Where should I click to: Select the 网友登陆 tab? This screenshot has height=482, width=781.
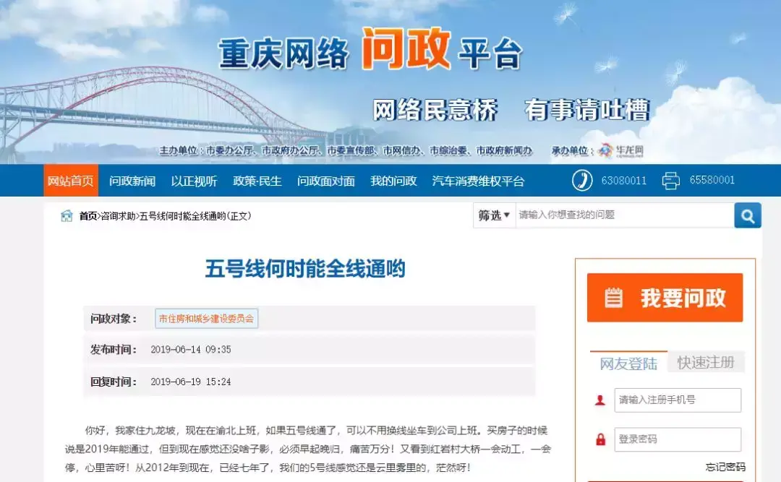pos(628,363)
